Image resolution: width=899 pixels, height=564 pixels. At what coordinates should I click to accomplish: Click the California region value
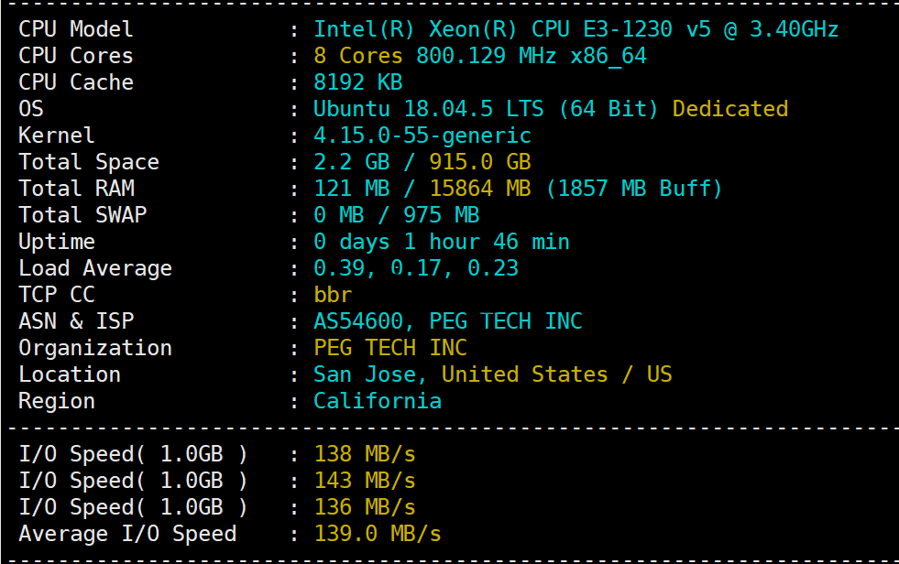point(378,401)
